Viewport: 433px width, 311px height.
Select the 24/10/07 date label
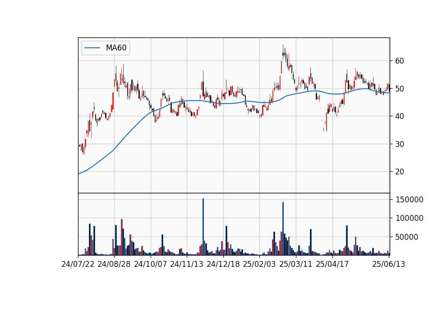coord(151,264)
